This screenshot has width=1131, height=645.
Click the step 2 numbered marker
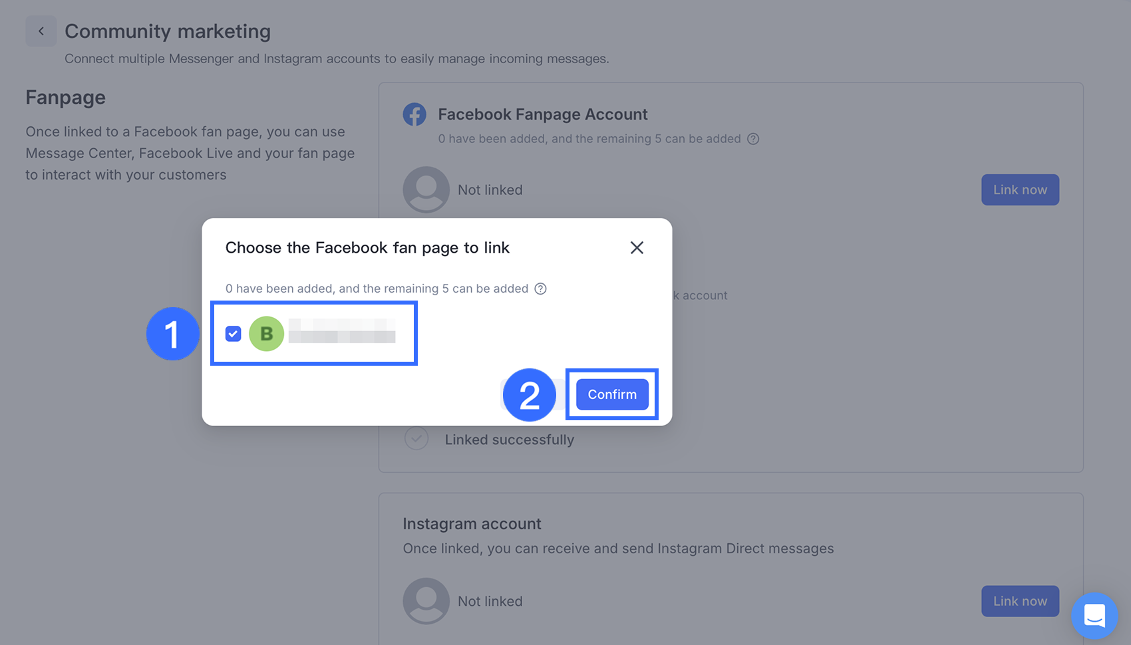530,395
